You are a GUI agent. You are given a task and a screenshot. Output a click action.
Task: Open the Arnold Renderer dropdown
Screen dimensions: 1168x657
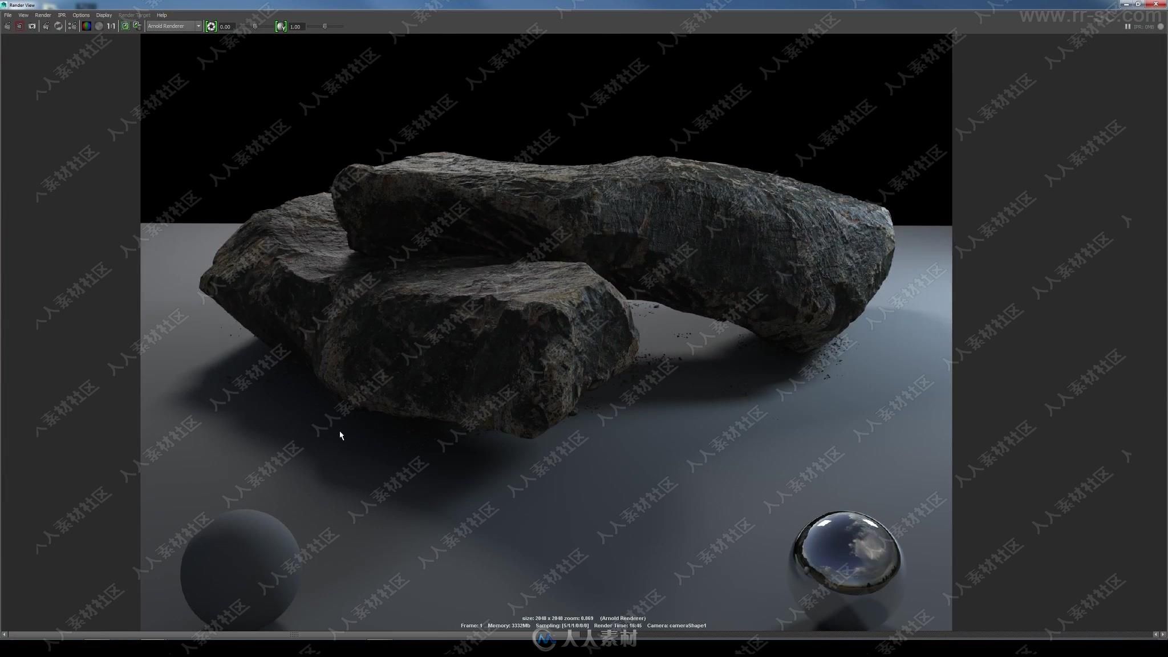pos(174,26)
